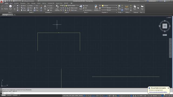Open the Decimal units dropdown in status bar

pyautogui.click(x=155, y=96)
